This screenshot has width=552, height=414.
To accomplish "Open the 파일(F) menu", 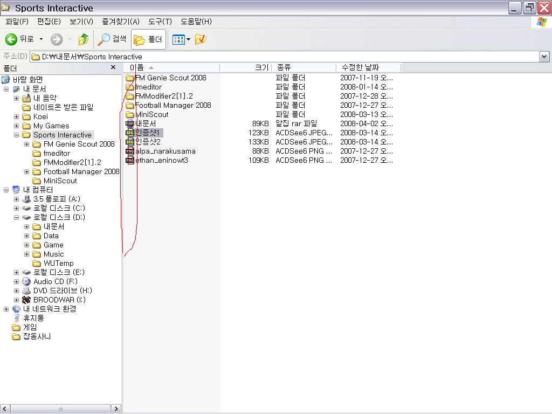I will pos(17,22).
